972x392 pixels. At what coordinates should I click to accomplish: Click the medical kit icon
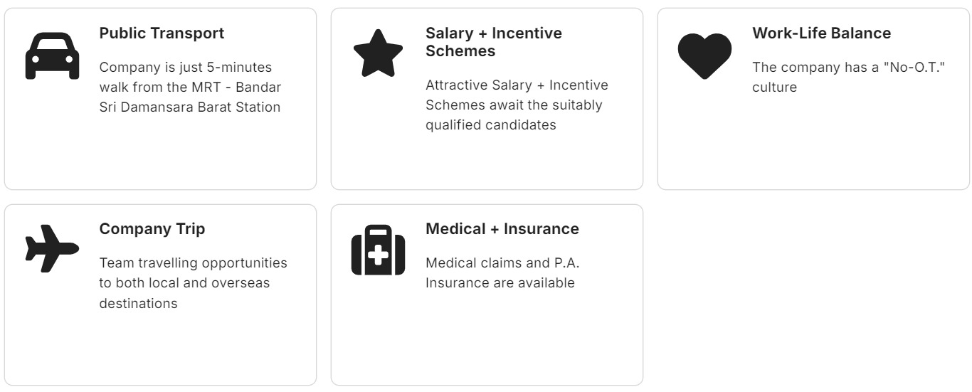[378, 250]
